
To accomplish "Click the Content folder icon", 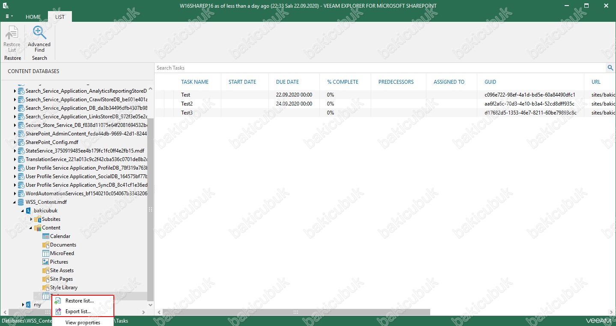I will 38,228.
